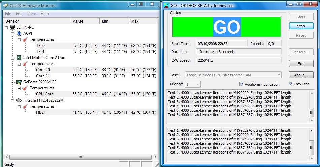Click the thermometer icon under GeForce Temperatures
Screen dimensions: 320x167
pyautogui.click(x=25, y=88)
